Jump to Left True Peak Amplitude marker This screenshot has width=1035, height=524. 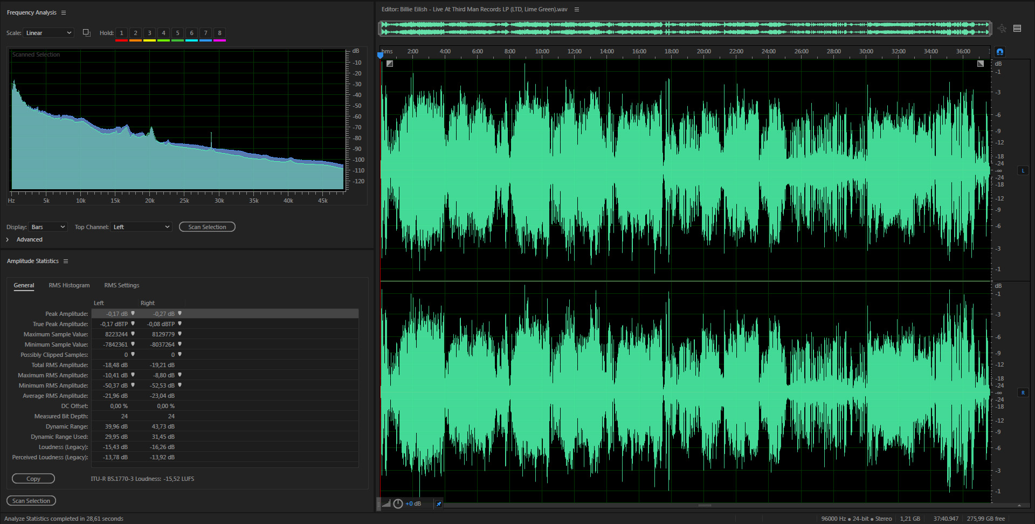coord(133,323)
